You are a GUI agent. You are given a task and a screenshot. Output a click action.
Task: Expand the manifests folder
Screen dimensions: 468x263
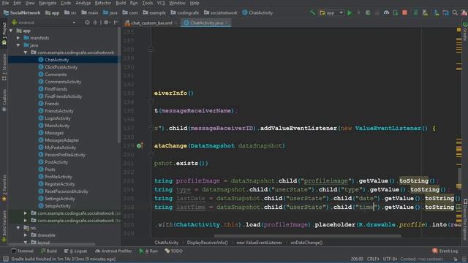[18, 38]
